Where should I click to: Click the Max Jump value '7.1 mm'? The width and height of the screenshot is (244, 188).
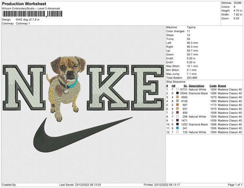click(x=192, y=74)
